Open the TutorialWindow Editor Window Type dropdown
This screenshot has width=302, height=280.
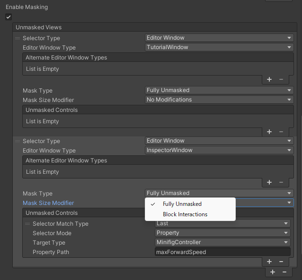point(219,47)
